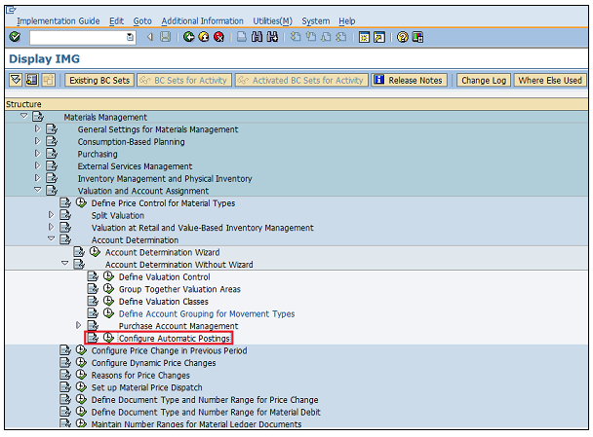Open the Goto menu
The width and height of the screenshot is (593, 437).
coord(142,20)
